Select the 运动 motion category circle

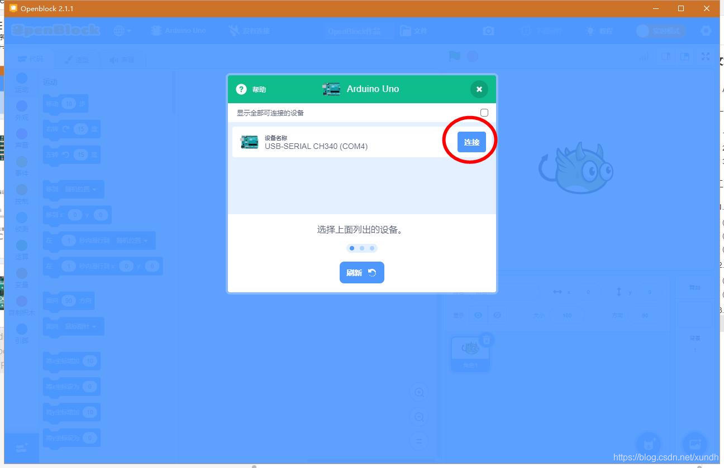21,78
